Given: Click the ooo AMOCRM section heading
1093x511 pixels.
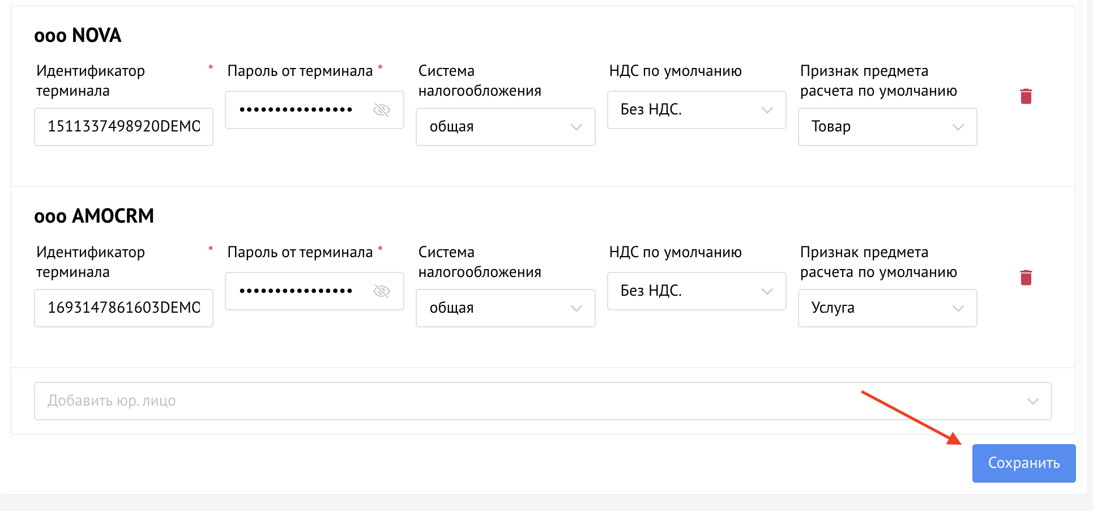Looking at the screenshot, I should pyautogui.click(x=94, y=216).
